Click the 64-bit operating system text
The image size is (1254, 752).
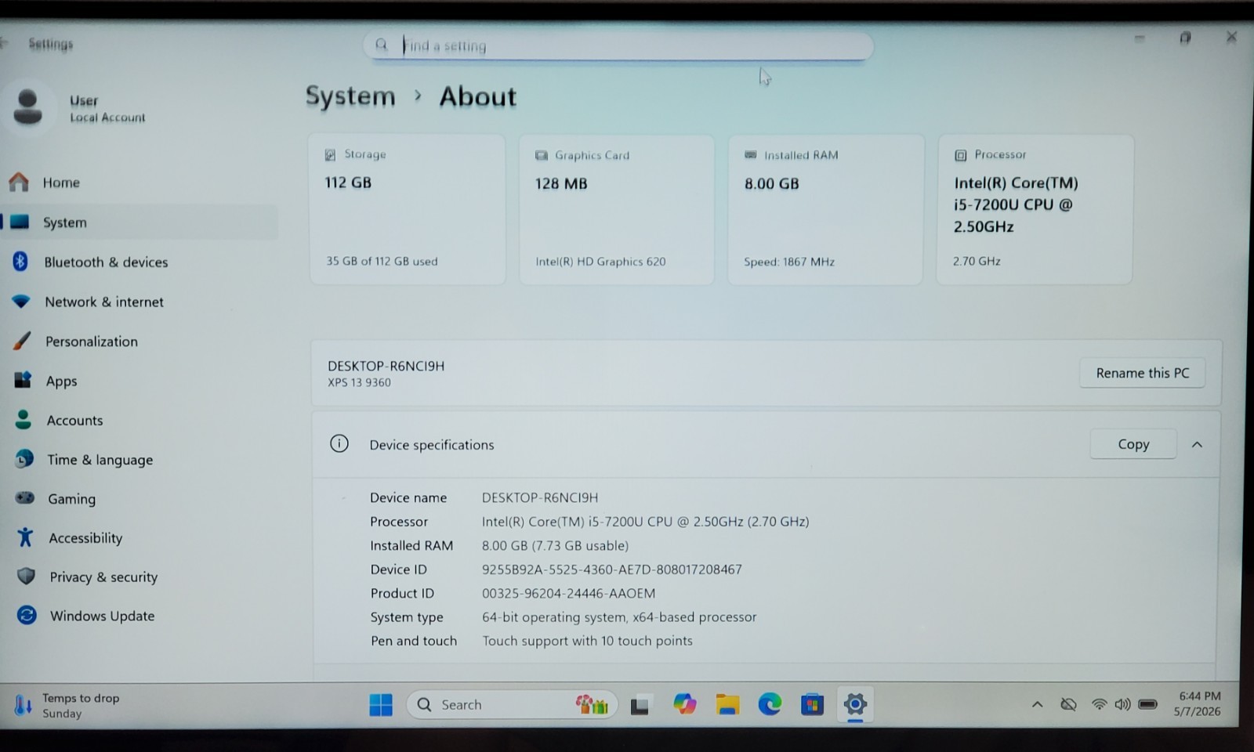point(619,616)
